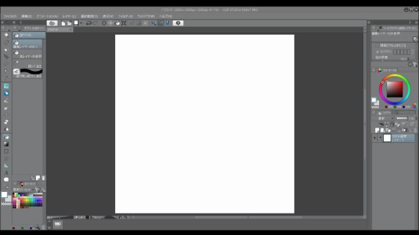Select 編集レイヤーのみ参照 sub tool
The height and width of the screenshot is (235, 419).
point(27,44)
